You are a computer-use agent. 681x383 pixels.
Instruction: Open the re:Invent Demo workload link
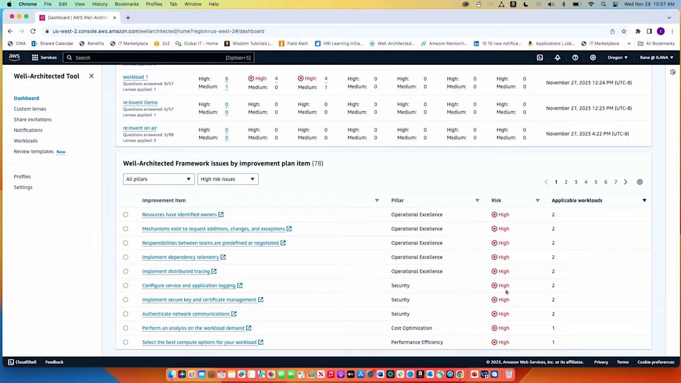140,103
